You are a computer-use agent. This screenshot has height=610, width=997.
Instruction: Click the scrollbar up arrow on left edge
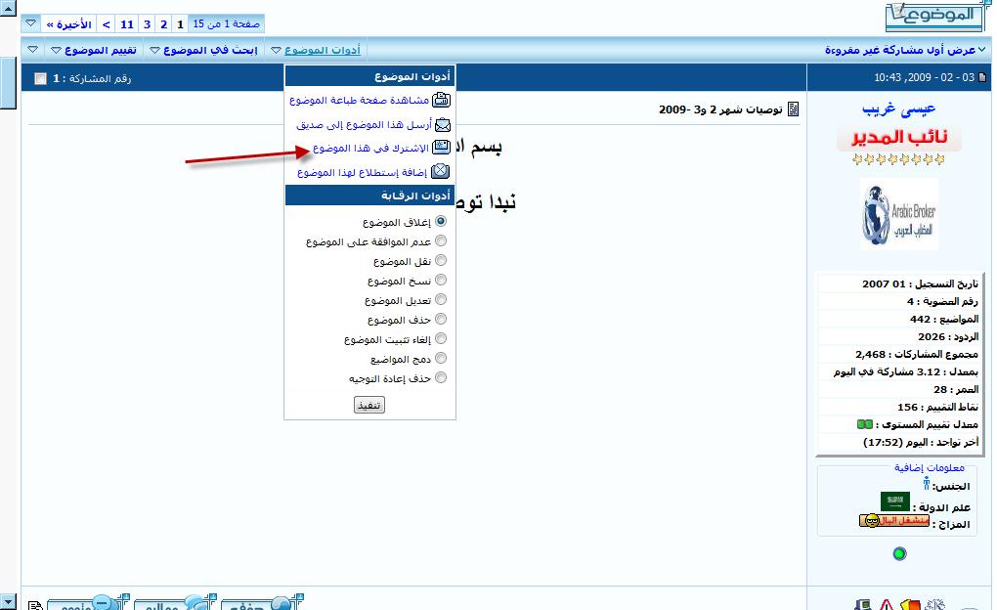tap(8, 8)
